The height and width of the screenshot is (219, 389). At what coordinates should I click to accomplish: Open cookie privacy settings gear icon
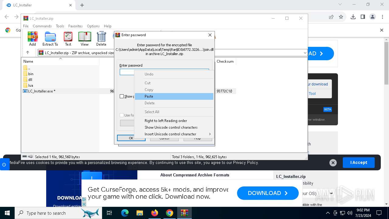[4, 165]
